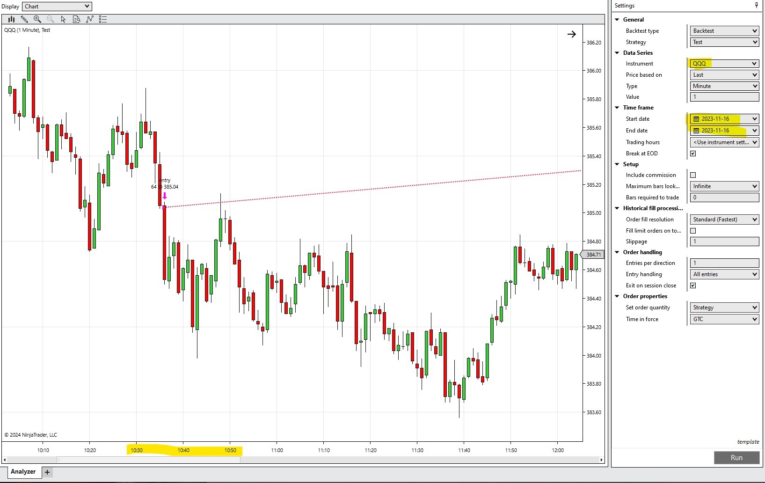The image size is (765, 483).
Task: Select the cursor pointer tool icon
Action: [64, 19]
